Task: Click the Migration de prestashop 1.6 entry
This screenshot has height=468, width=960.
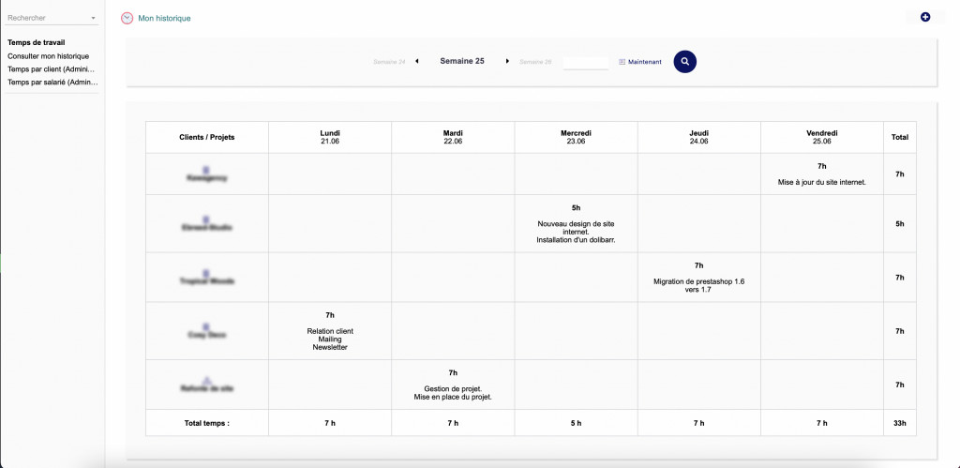Action: pos(699,285)
